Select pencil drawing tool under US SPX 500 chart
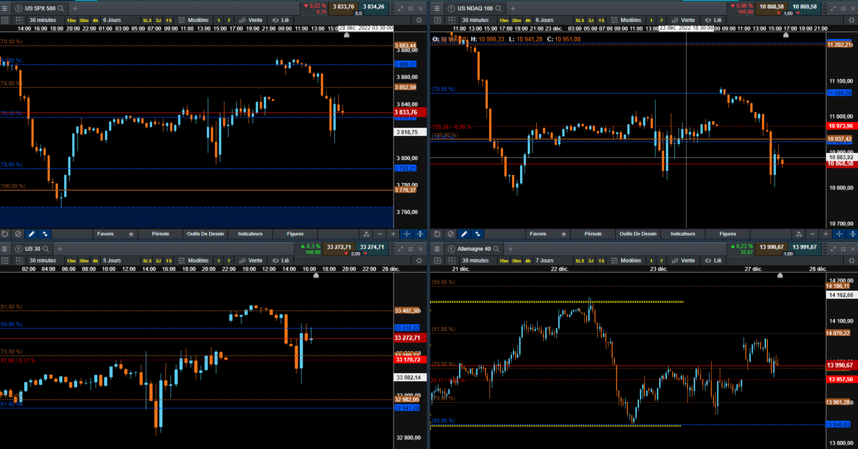The height and width of the screenshot is (449, 858). point(31,234)
